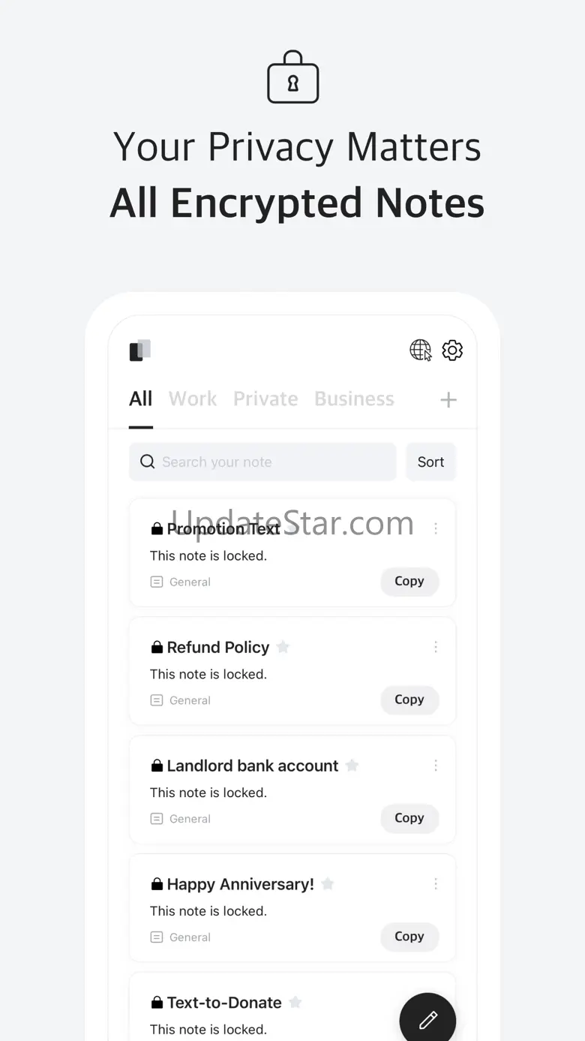Copy the Happy Anniversary! note
Viewport: 585px width, 1041px height.
click(x=409, y=937)
